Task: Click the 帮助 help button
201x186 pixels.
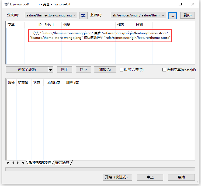Action: [x=181, y=177]
